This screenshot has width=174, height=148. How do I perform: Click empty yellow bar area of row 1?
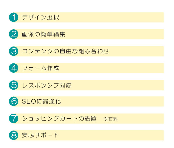point(111,17)
